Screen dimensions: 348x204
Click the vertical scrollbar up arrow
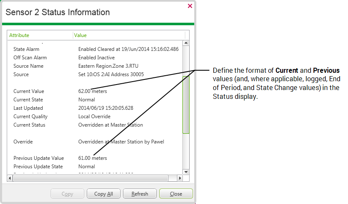click(186, 43)
